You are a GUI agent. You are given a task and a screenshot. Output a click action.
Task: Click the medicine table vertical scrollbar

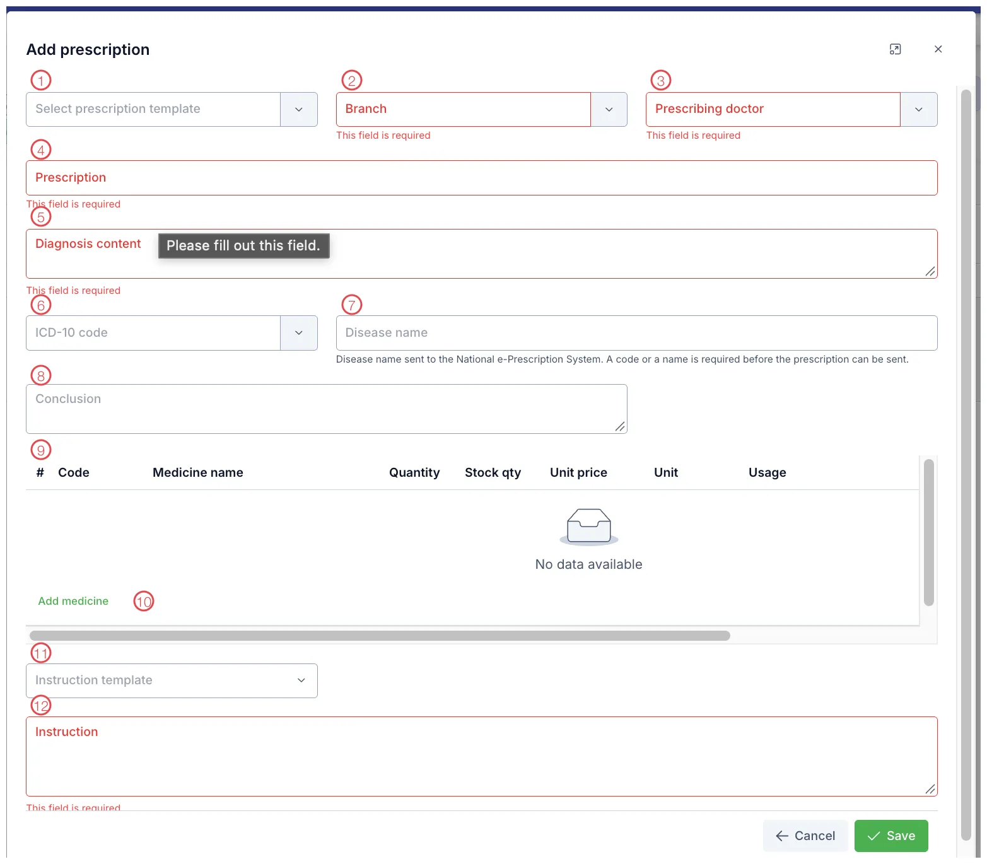928,532
